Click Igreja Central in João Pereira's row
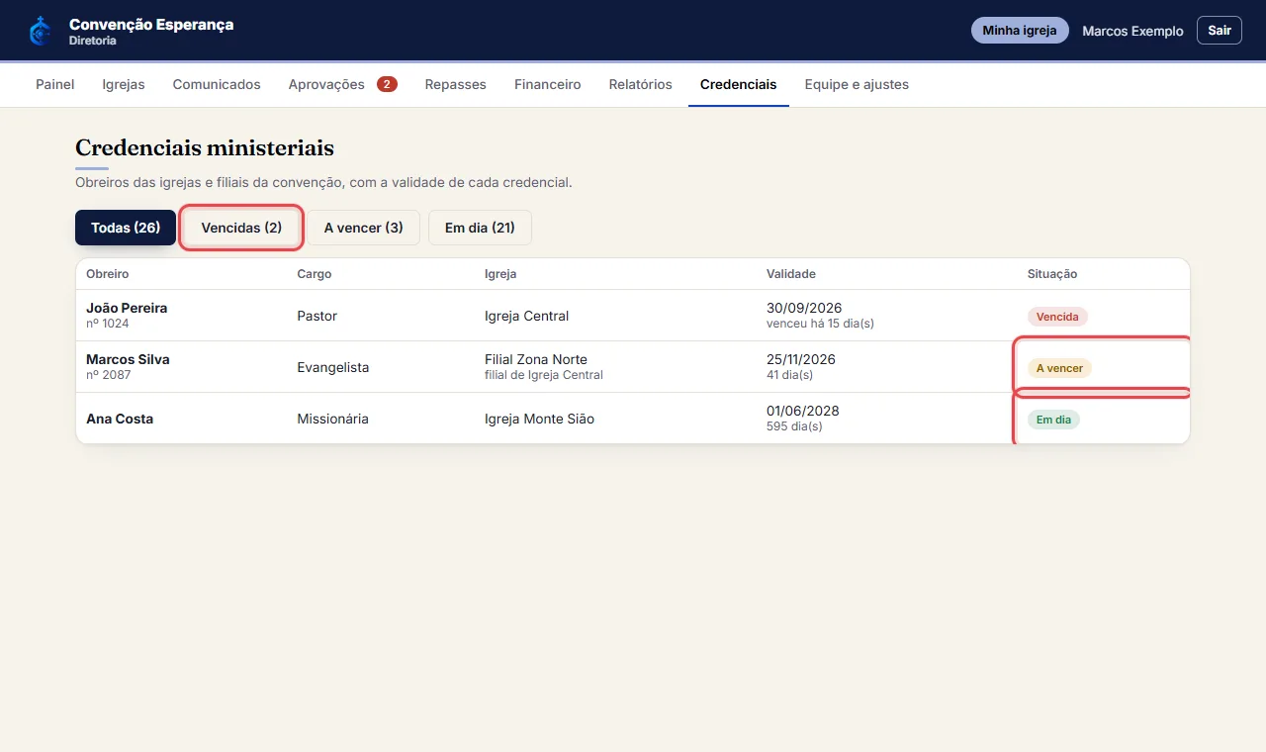 pyautogui.click(x=527, y=316)
